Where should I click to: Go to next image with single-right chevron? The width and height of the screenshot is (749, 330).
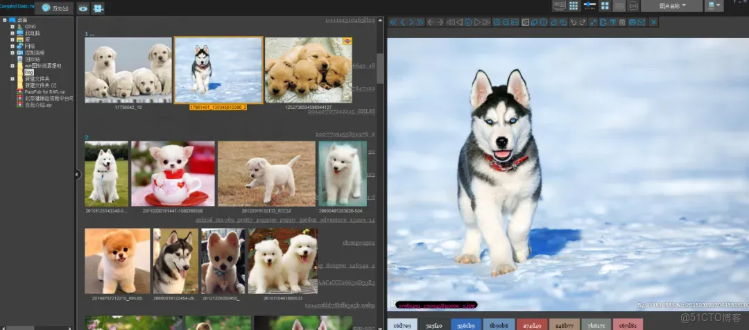pos(411,22)
